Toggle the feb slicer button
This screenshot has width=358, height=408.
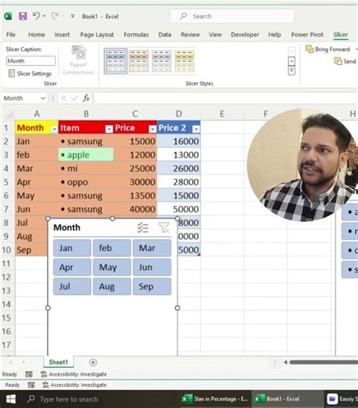pyautogui.click(x=111, y=248)
